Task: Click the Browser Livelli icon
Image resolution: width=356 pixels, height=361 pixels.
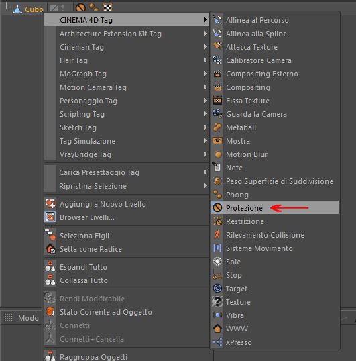Action: (50, 217)
